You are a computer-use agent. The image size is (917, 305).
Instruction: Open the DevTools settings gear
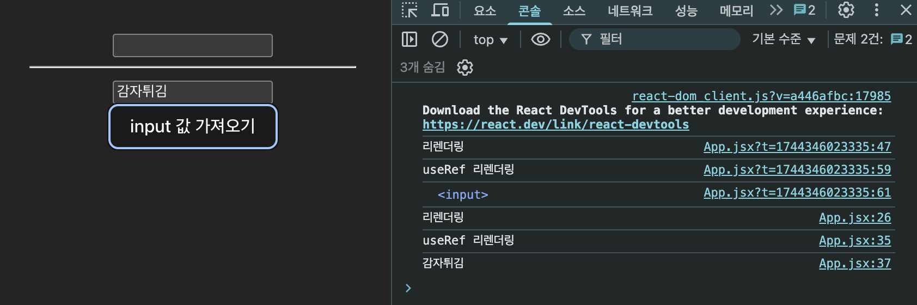point(846,10)
